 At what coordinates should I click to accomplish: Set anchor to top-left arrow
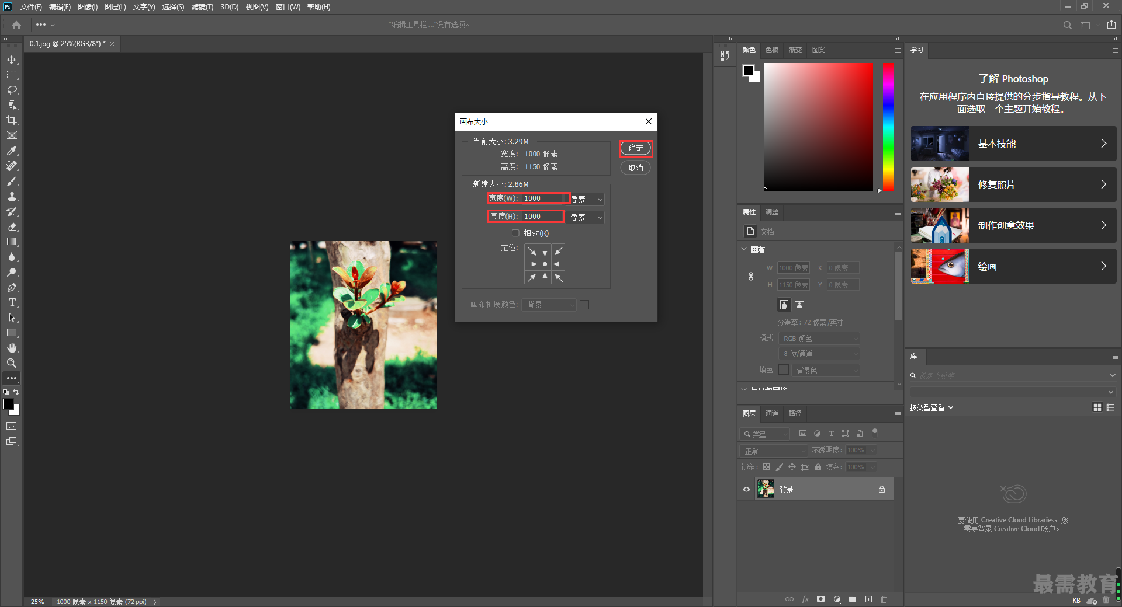(531, 251)
